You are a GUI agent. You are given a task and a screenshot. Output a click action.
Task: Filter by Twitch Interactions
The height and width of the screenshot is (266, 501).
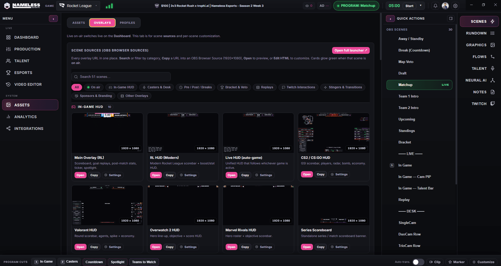(x=298, y=87)
